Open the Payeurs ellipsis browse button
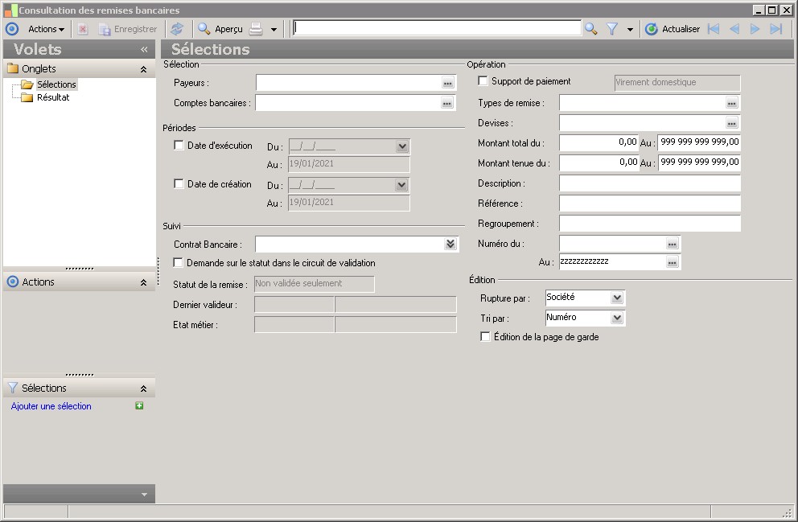The image size is (798, 522). (448, 83)
